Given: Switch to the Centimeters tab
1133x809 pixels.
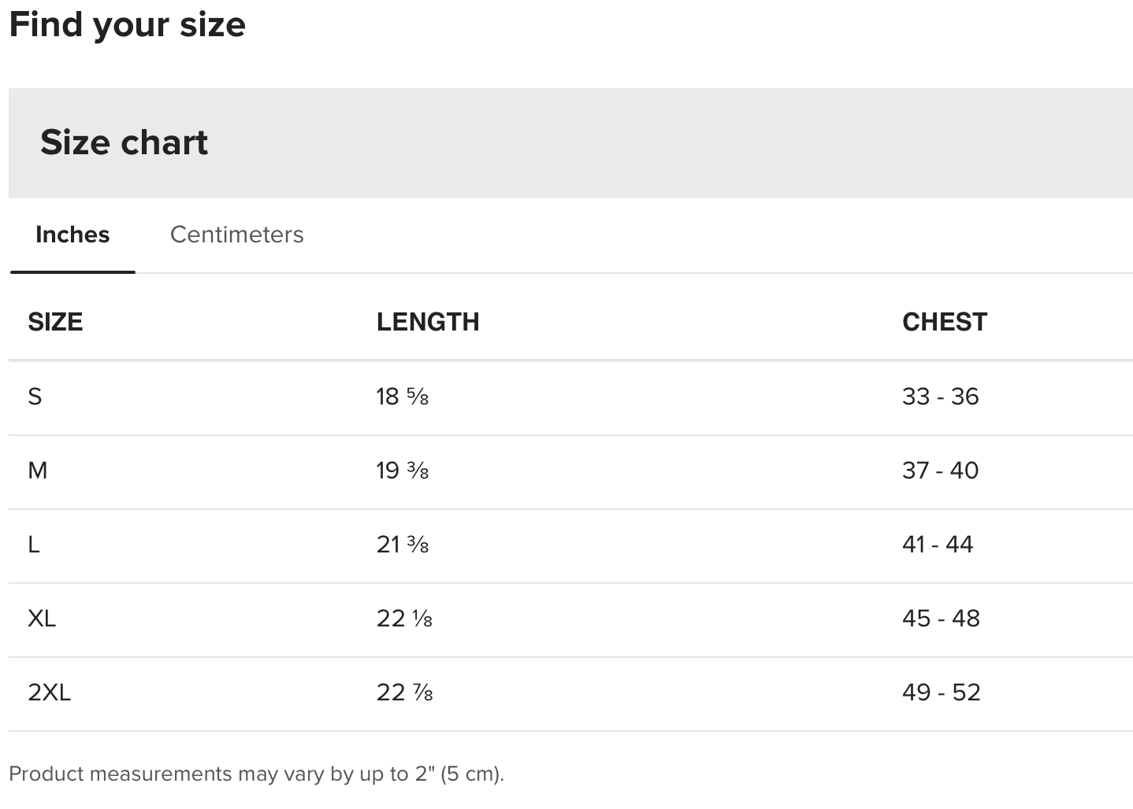Looking at the screenshot, I should pyautogui.click(x=236, y=235).
